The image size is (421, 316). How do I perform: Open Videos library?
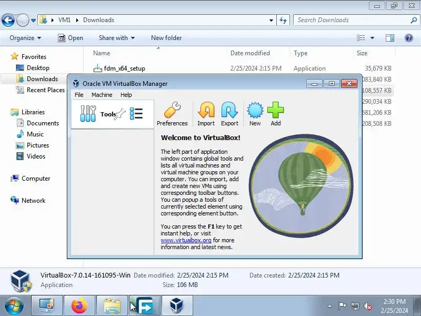[36, 156]
